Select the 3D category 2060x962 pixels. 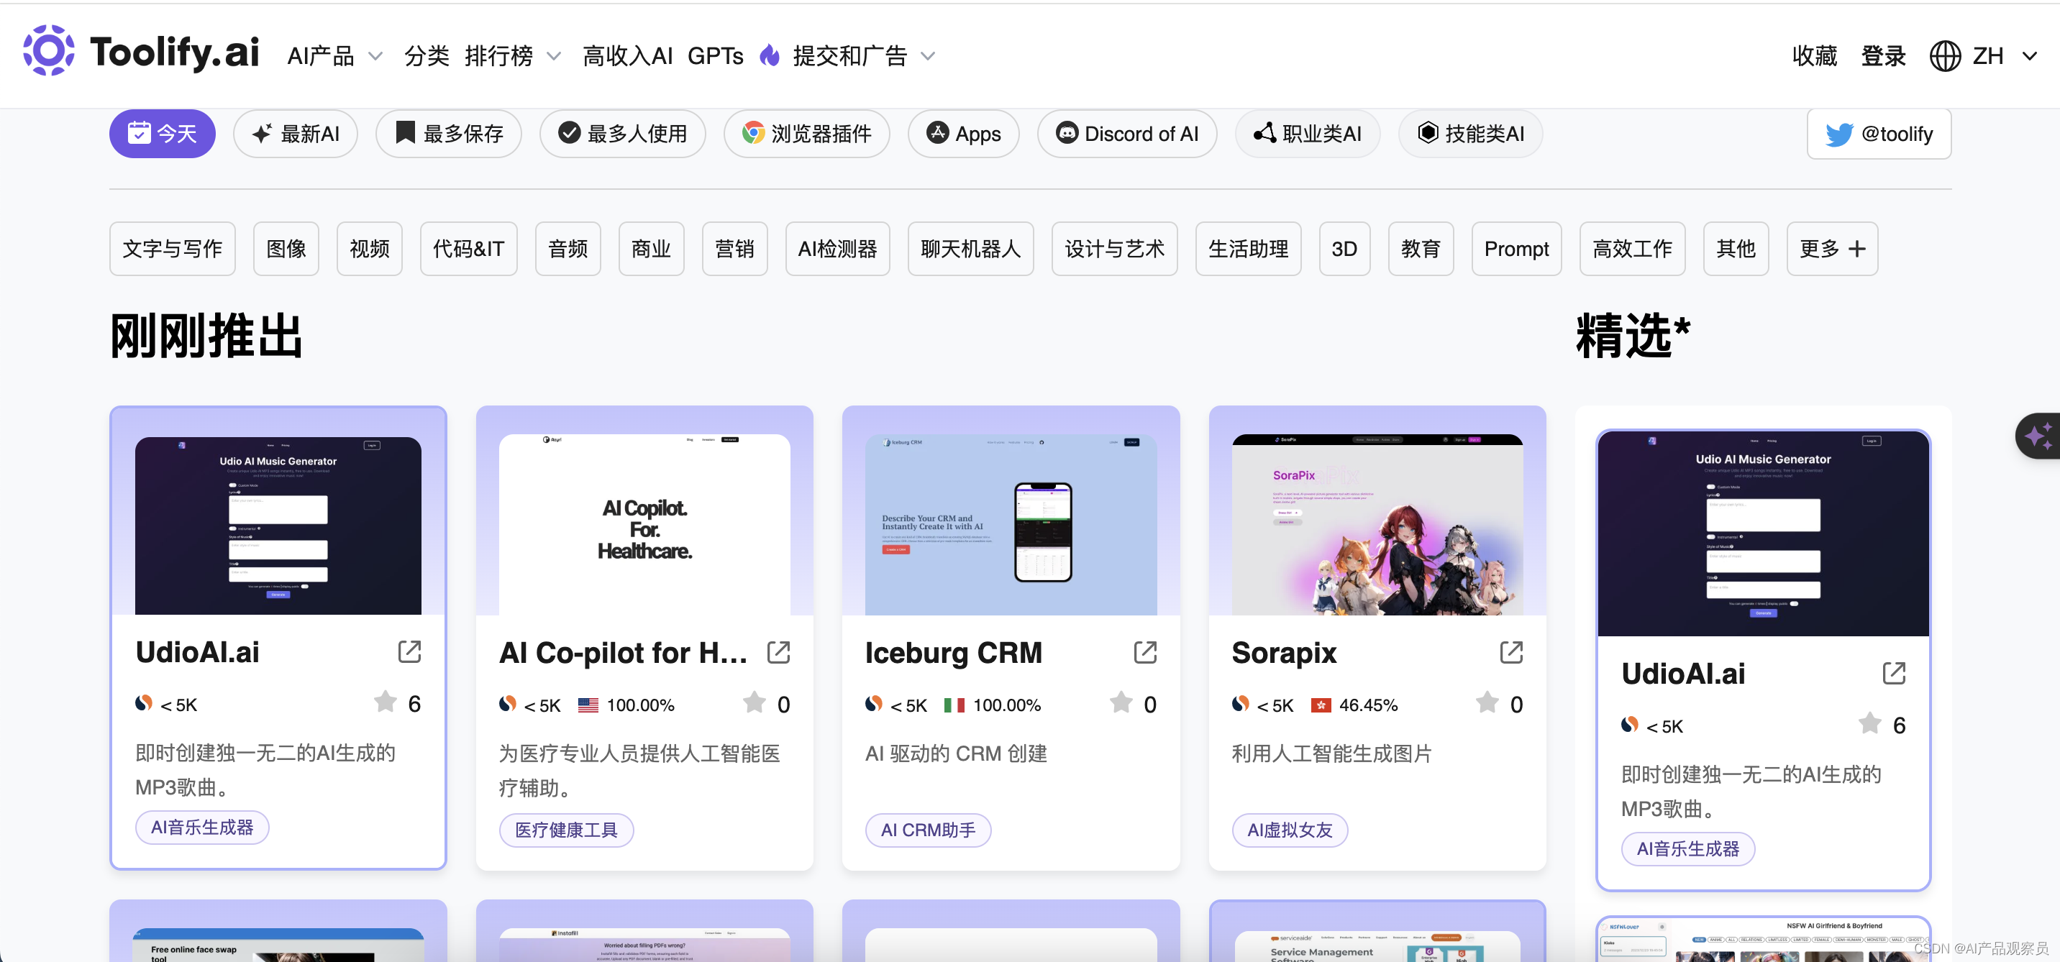point(1344,249)
